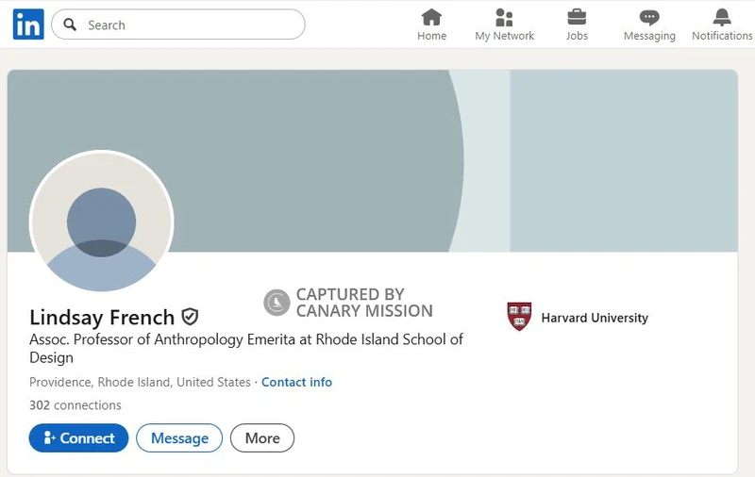Click the Providence, Rhode Island location text
This screenshot has width=755, height=477.
pos(140,383)
